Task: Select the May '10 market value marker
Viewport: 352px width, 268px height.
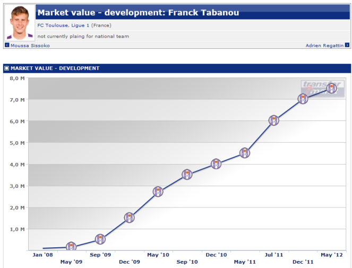Action: [158, 192]
